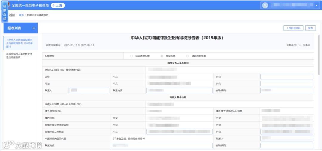Click 在境外成立地地址 外文 input

pyautogui.click(x=287, y=132)
